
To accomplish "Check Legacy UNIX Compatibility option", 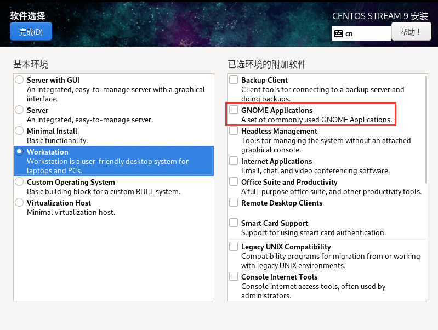I will pyautogui.click(x=234, y=247).
